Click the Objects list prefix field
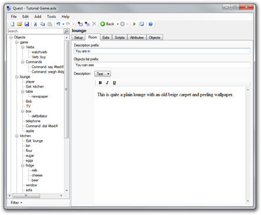This screenshot has width=261, height=215. (162, 65)
